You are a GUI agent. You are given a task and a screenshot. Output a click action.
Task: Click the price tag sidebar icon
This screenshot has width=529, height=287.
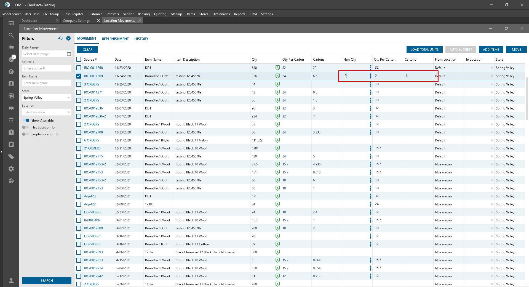click(11, 157)
